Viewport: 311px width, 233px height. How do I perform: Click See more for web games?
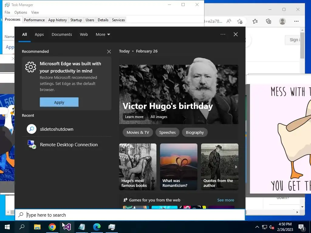tap(226, 200)
